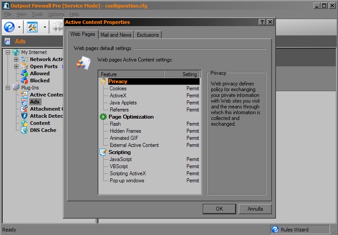Cancel dialog with Annulla button
338x235 pixels.
pyautogui.click(x=255, y=209)
